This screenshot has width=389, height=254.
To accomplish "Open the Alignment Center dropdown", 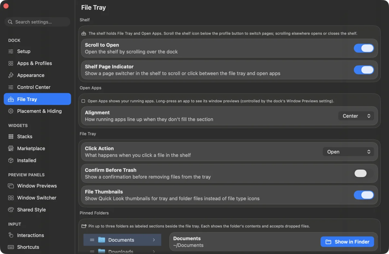I will [356, 116].
